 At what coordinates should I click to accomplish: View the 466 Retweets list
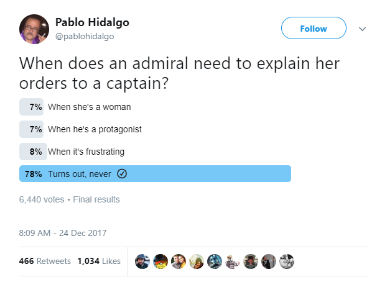45,262
